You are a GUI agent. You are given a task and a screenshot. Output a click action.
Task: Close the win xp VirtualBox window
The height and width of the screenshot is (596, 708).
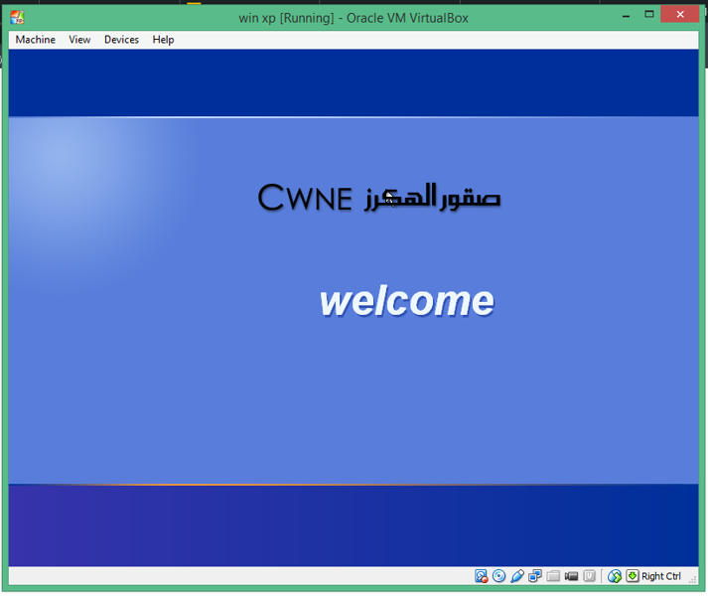680,15
